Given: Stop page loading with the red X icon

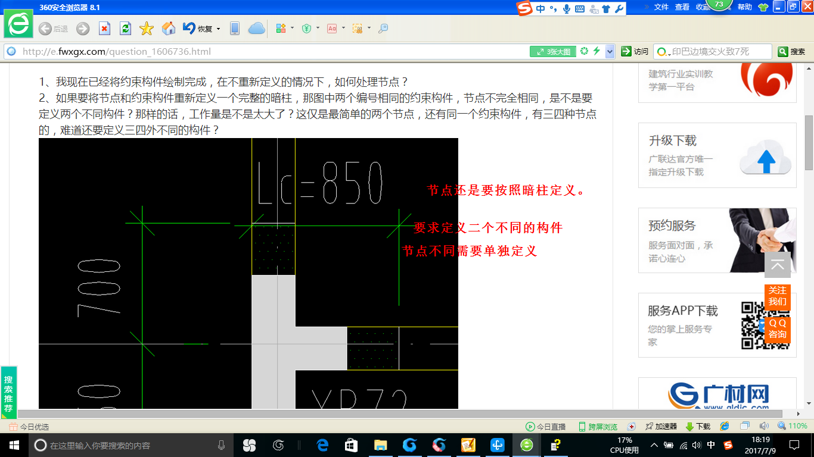Looking at the screenshot, I should [104, 29].
